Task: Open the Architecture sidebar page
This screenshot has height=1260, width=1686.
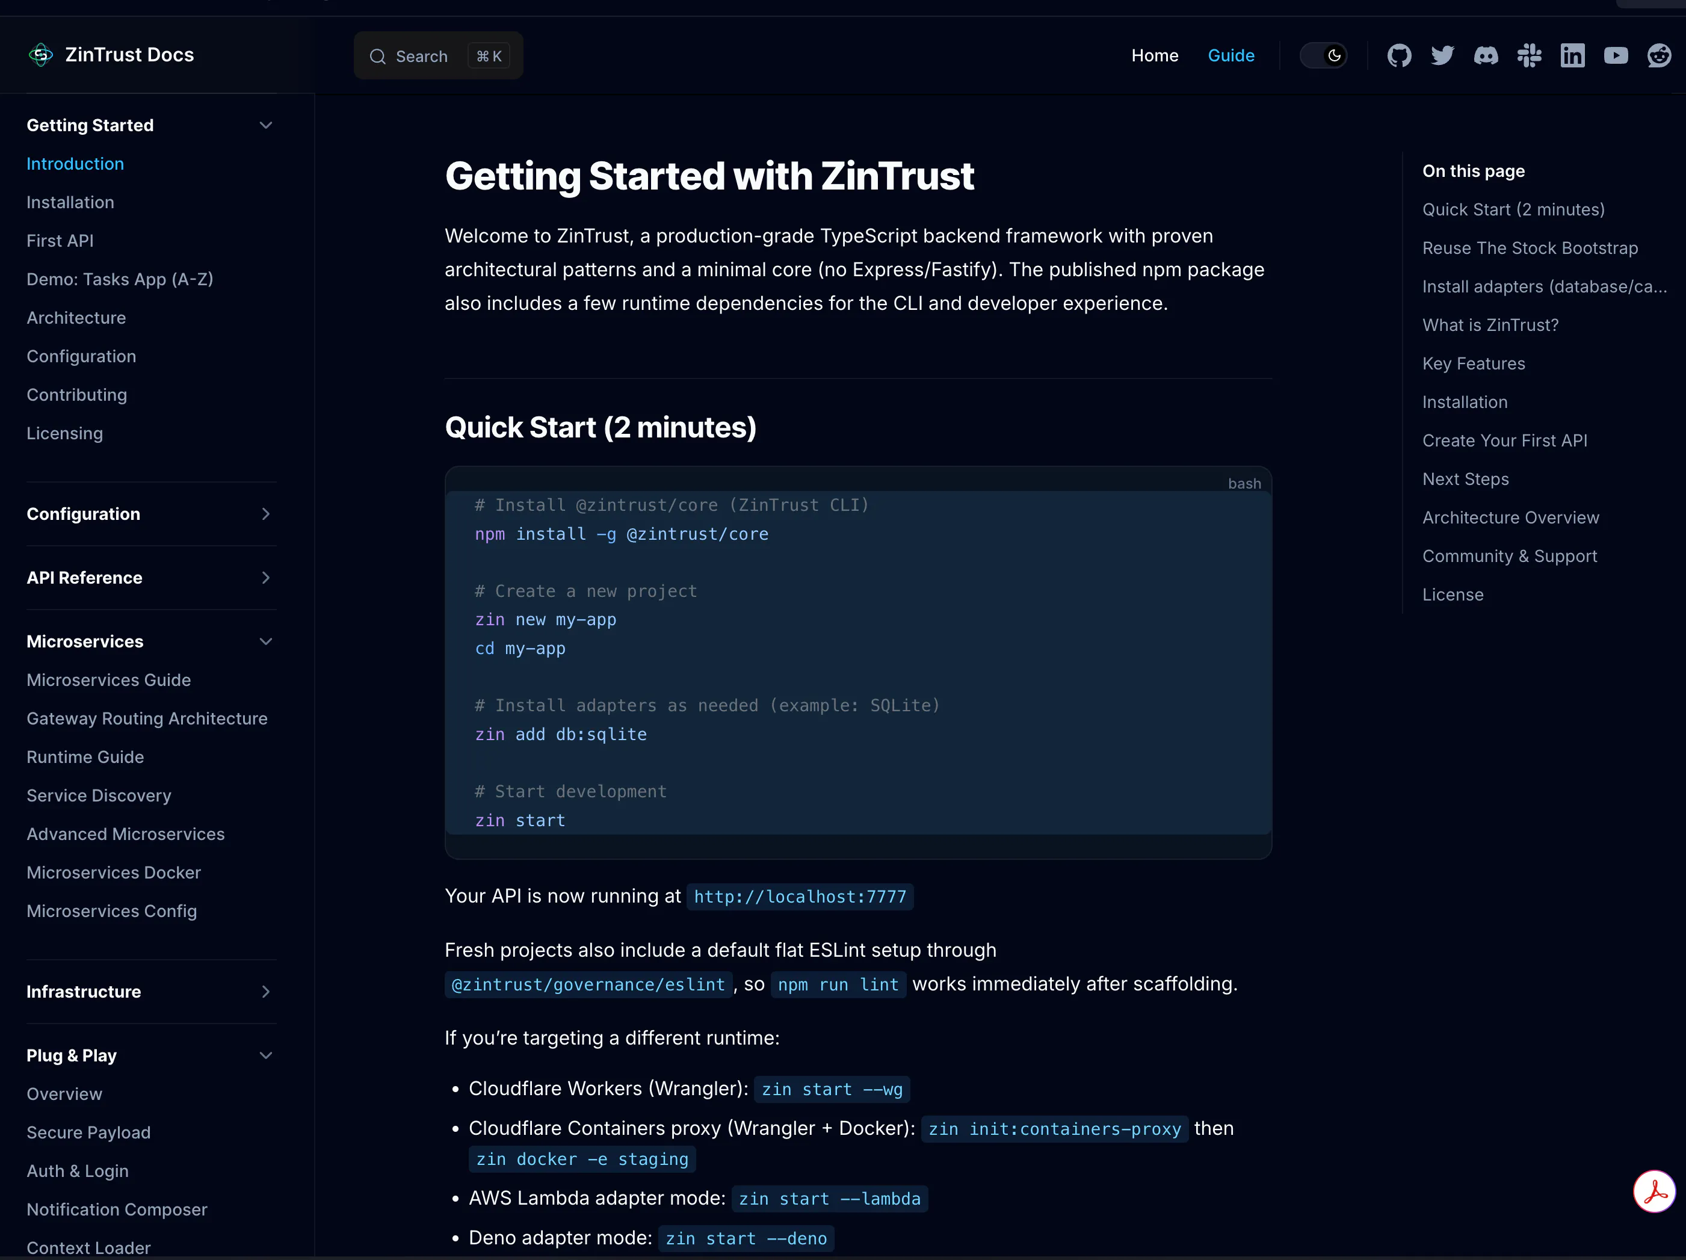Action: 76,318
